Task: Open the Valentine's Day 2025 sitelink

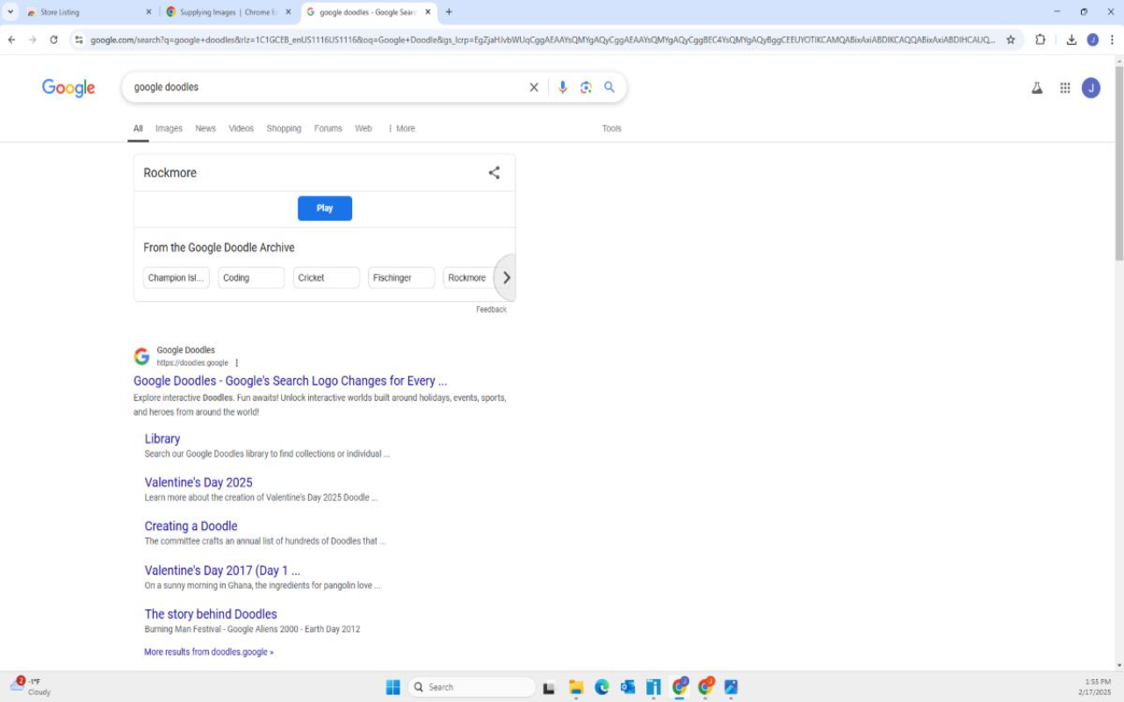Action: coord(198,483)
